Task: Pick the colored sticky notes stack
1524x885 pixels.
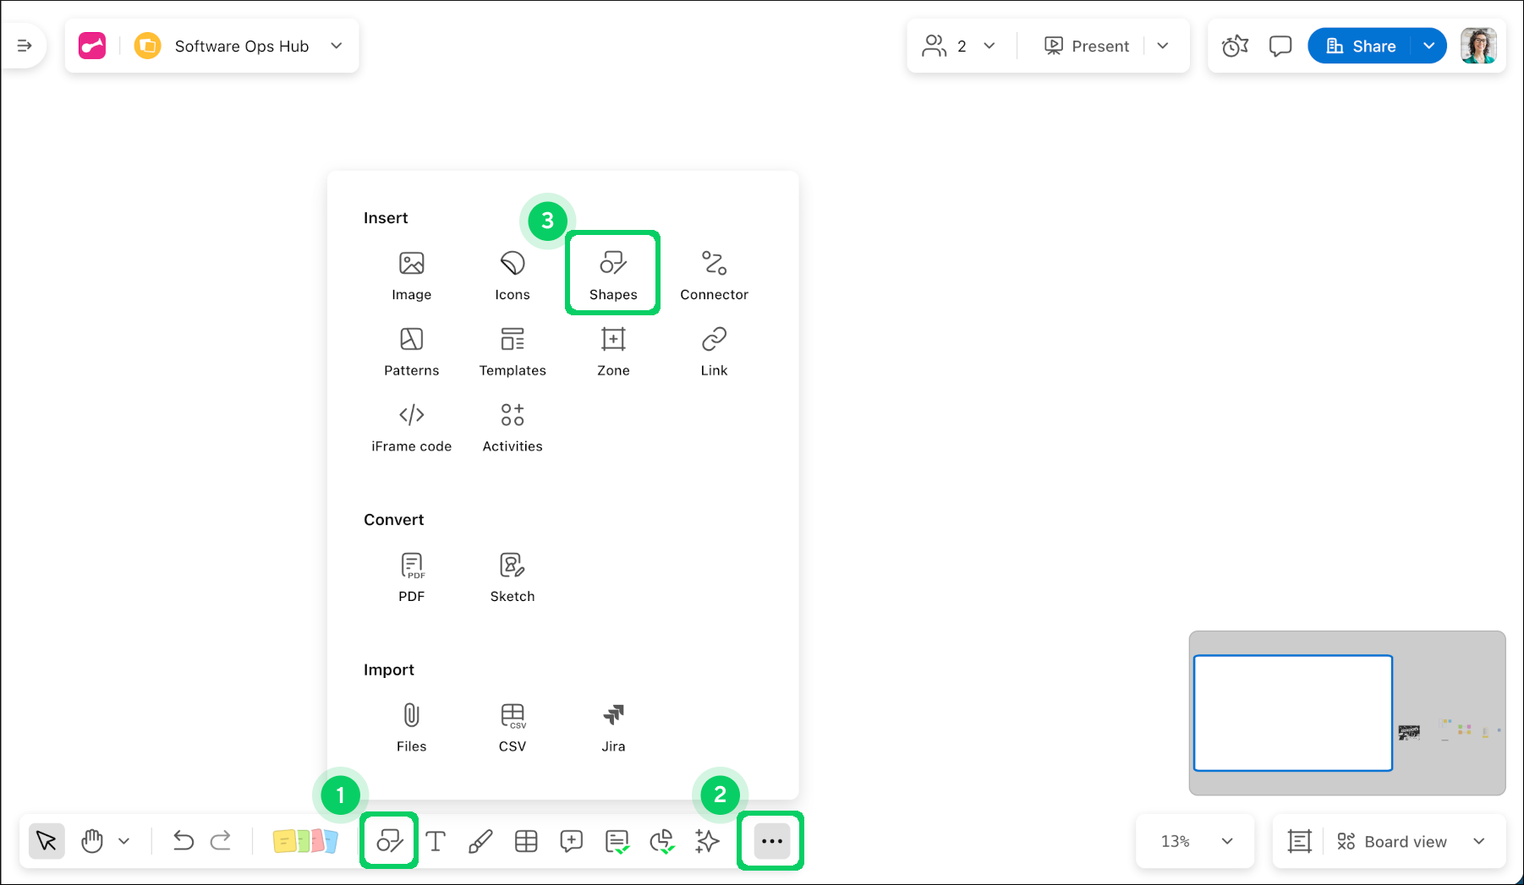Action: 305,841
